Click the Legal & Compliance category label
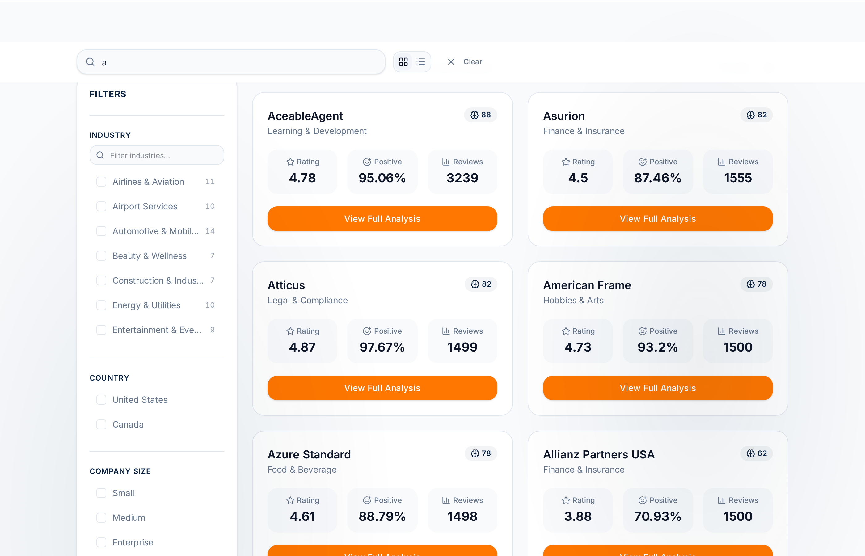Viewport: 865px width, 556px height. [308, 300]
